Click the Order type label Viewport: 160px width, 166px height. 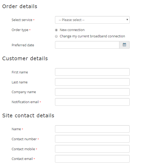tap(20, 30)
